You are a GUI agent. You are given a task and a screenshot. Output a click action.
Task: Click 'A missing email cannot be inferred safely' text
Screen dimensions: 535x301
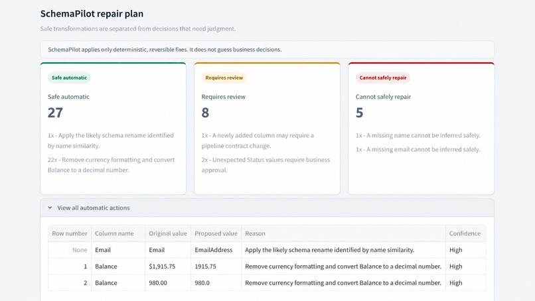click(x=418, y=149)
